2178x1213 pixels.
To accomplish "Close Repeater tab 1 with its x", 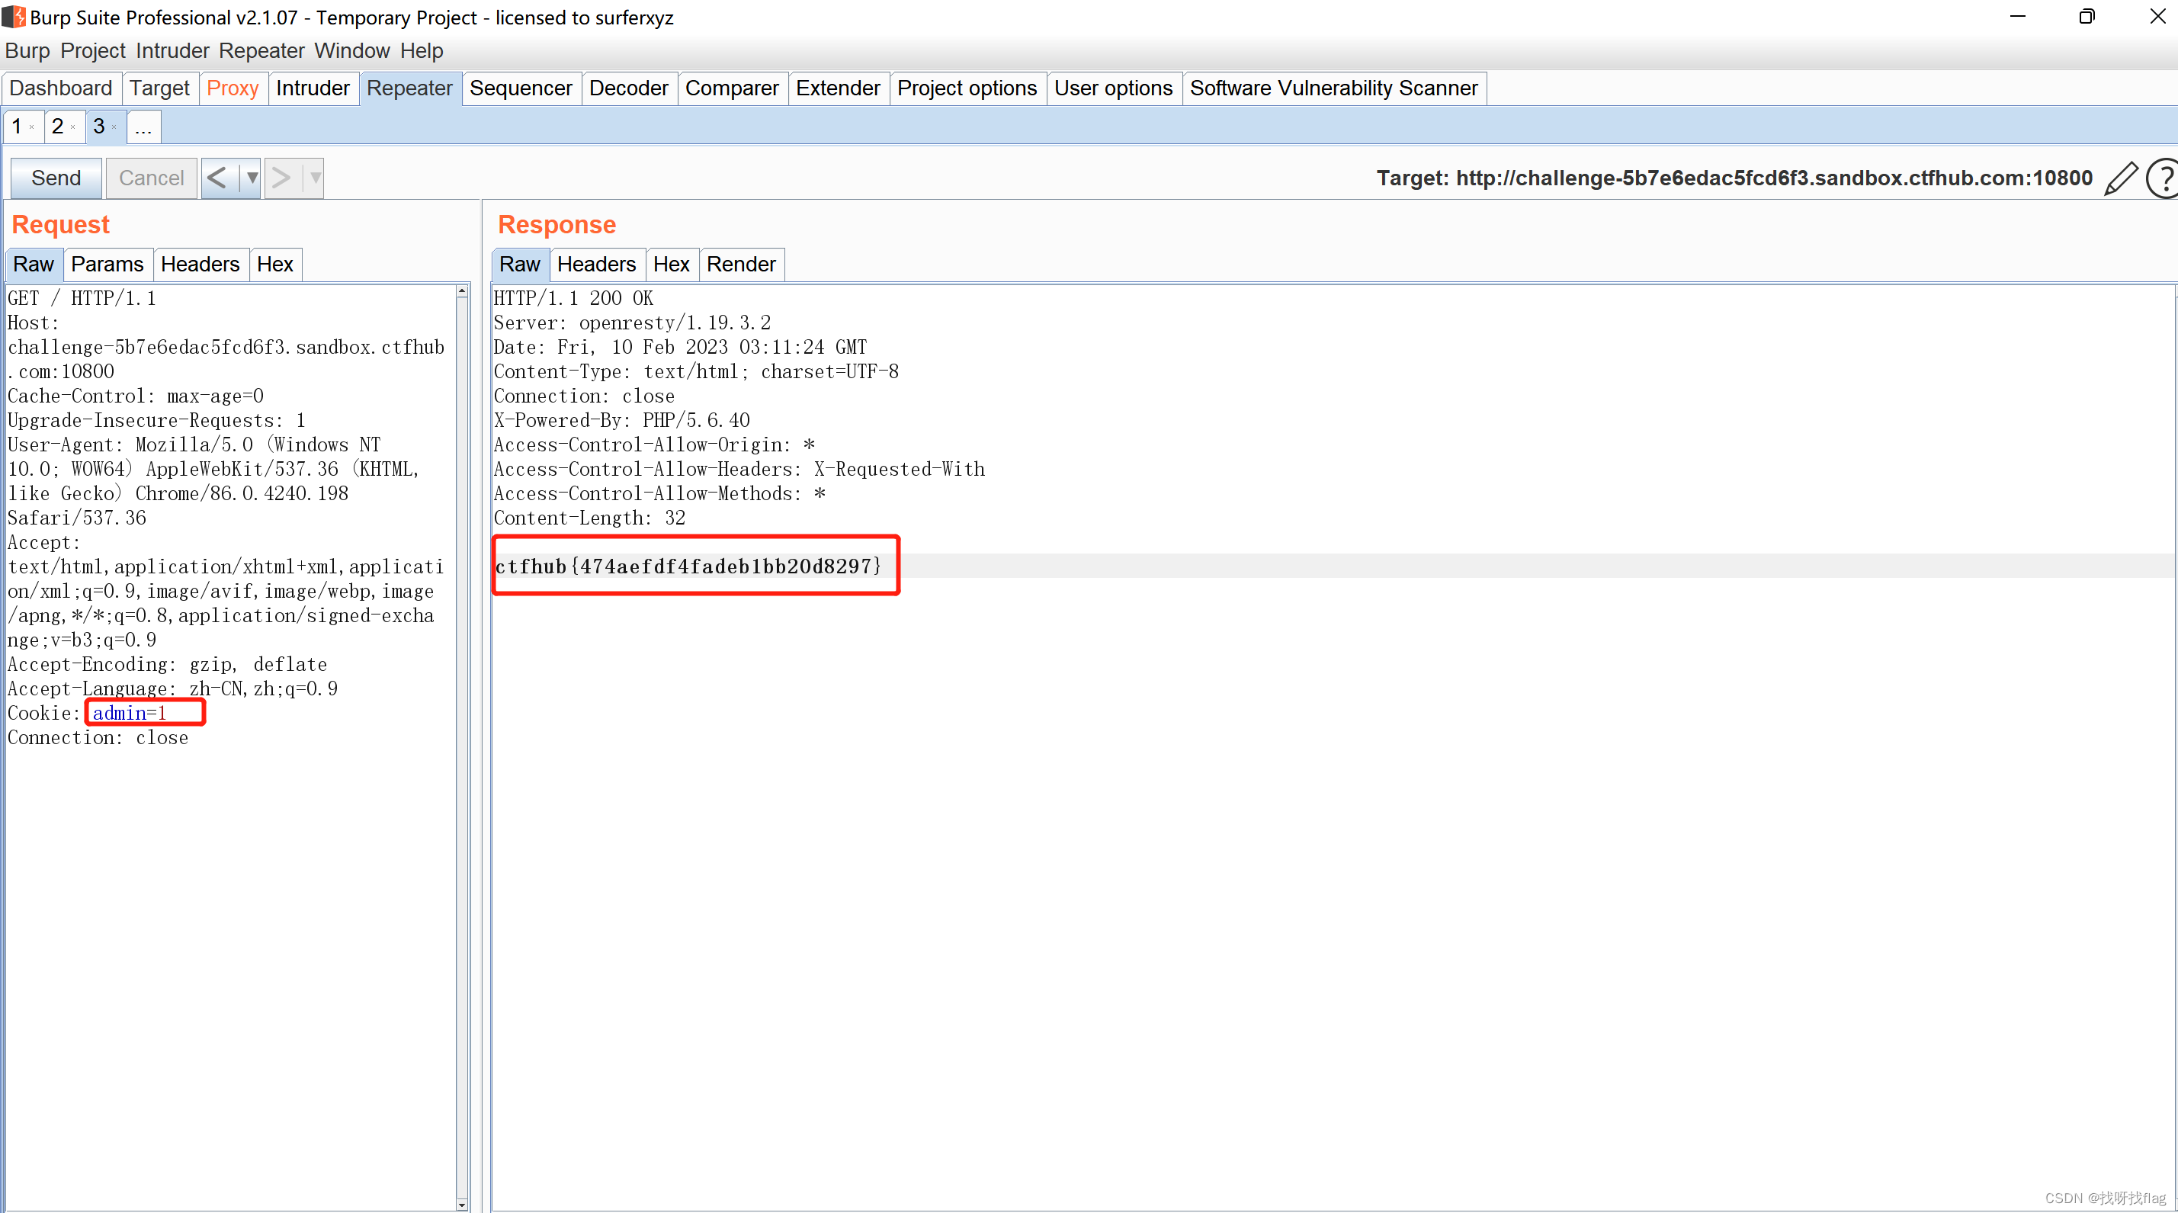I will [x=32, y=127].
